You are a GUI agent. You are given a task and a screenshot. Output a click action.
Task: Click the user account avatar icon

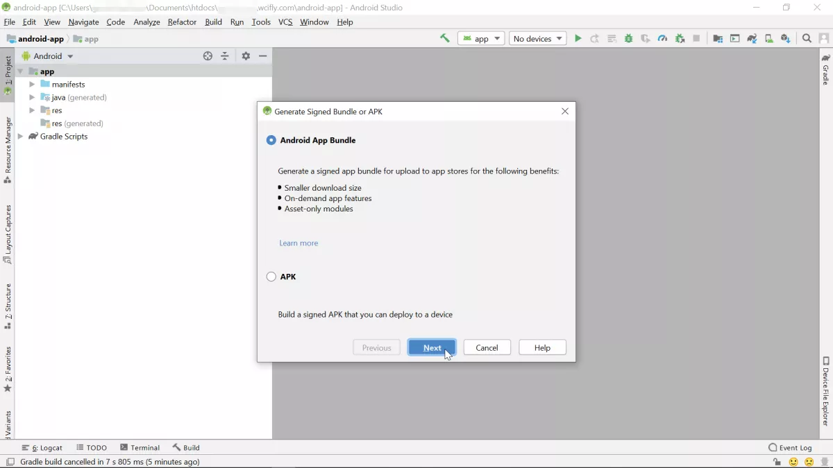point(824,39)
